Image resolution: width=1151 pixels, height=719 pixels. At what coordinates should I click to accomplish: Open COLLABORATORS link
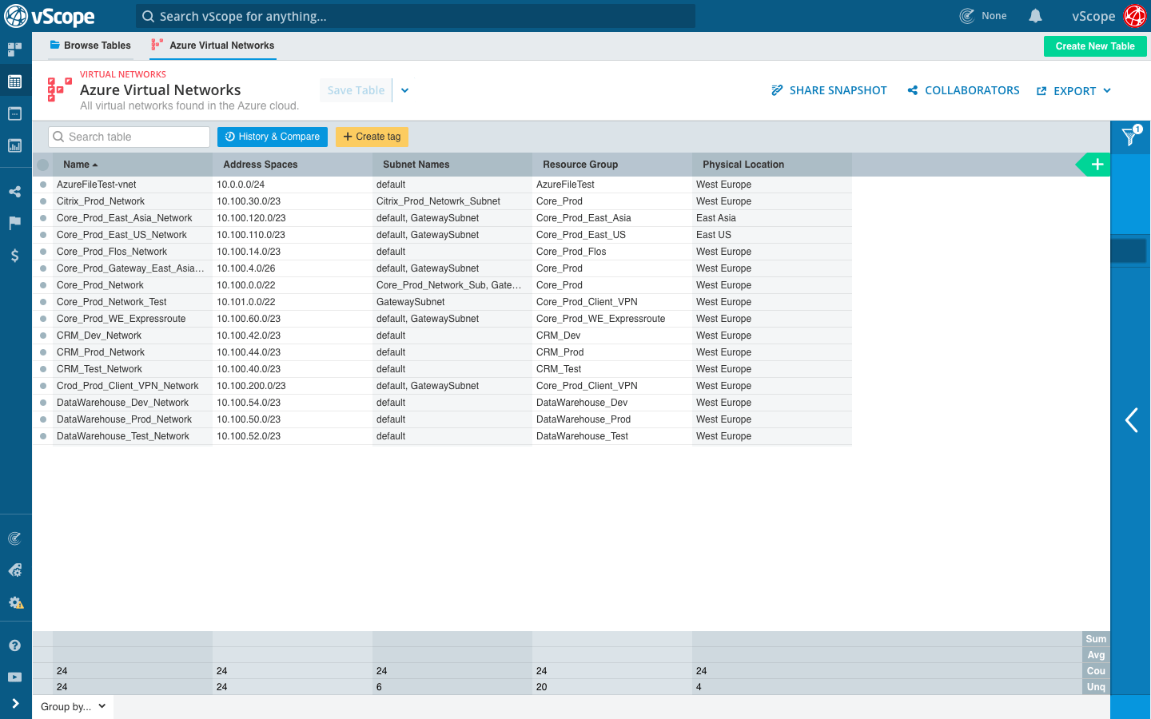[x=964, y=90]
